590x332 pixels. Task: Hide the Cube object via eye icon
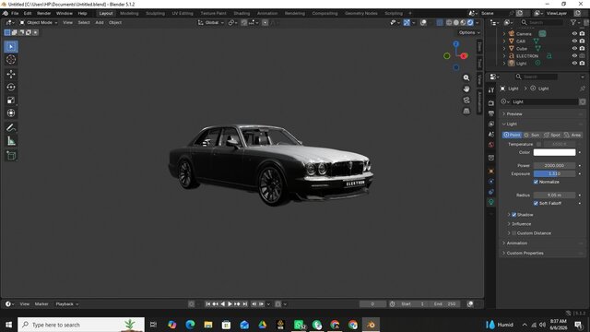574,49
